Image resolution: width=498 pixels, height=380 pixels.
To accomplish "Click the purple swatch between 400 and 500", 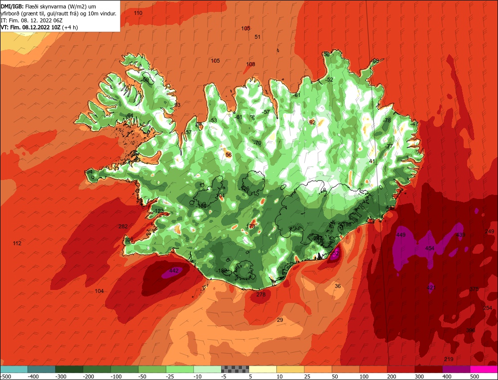I will (x=456, y=369).
